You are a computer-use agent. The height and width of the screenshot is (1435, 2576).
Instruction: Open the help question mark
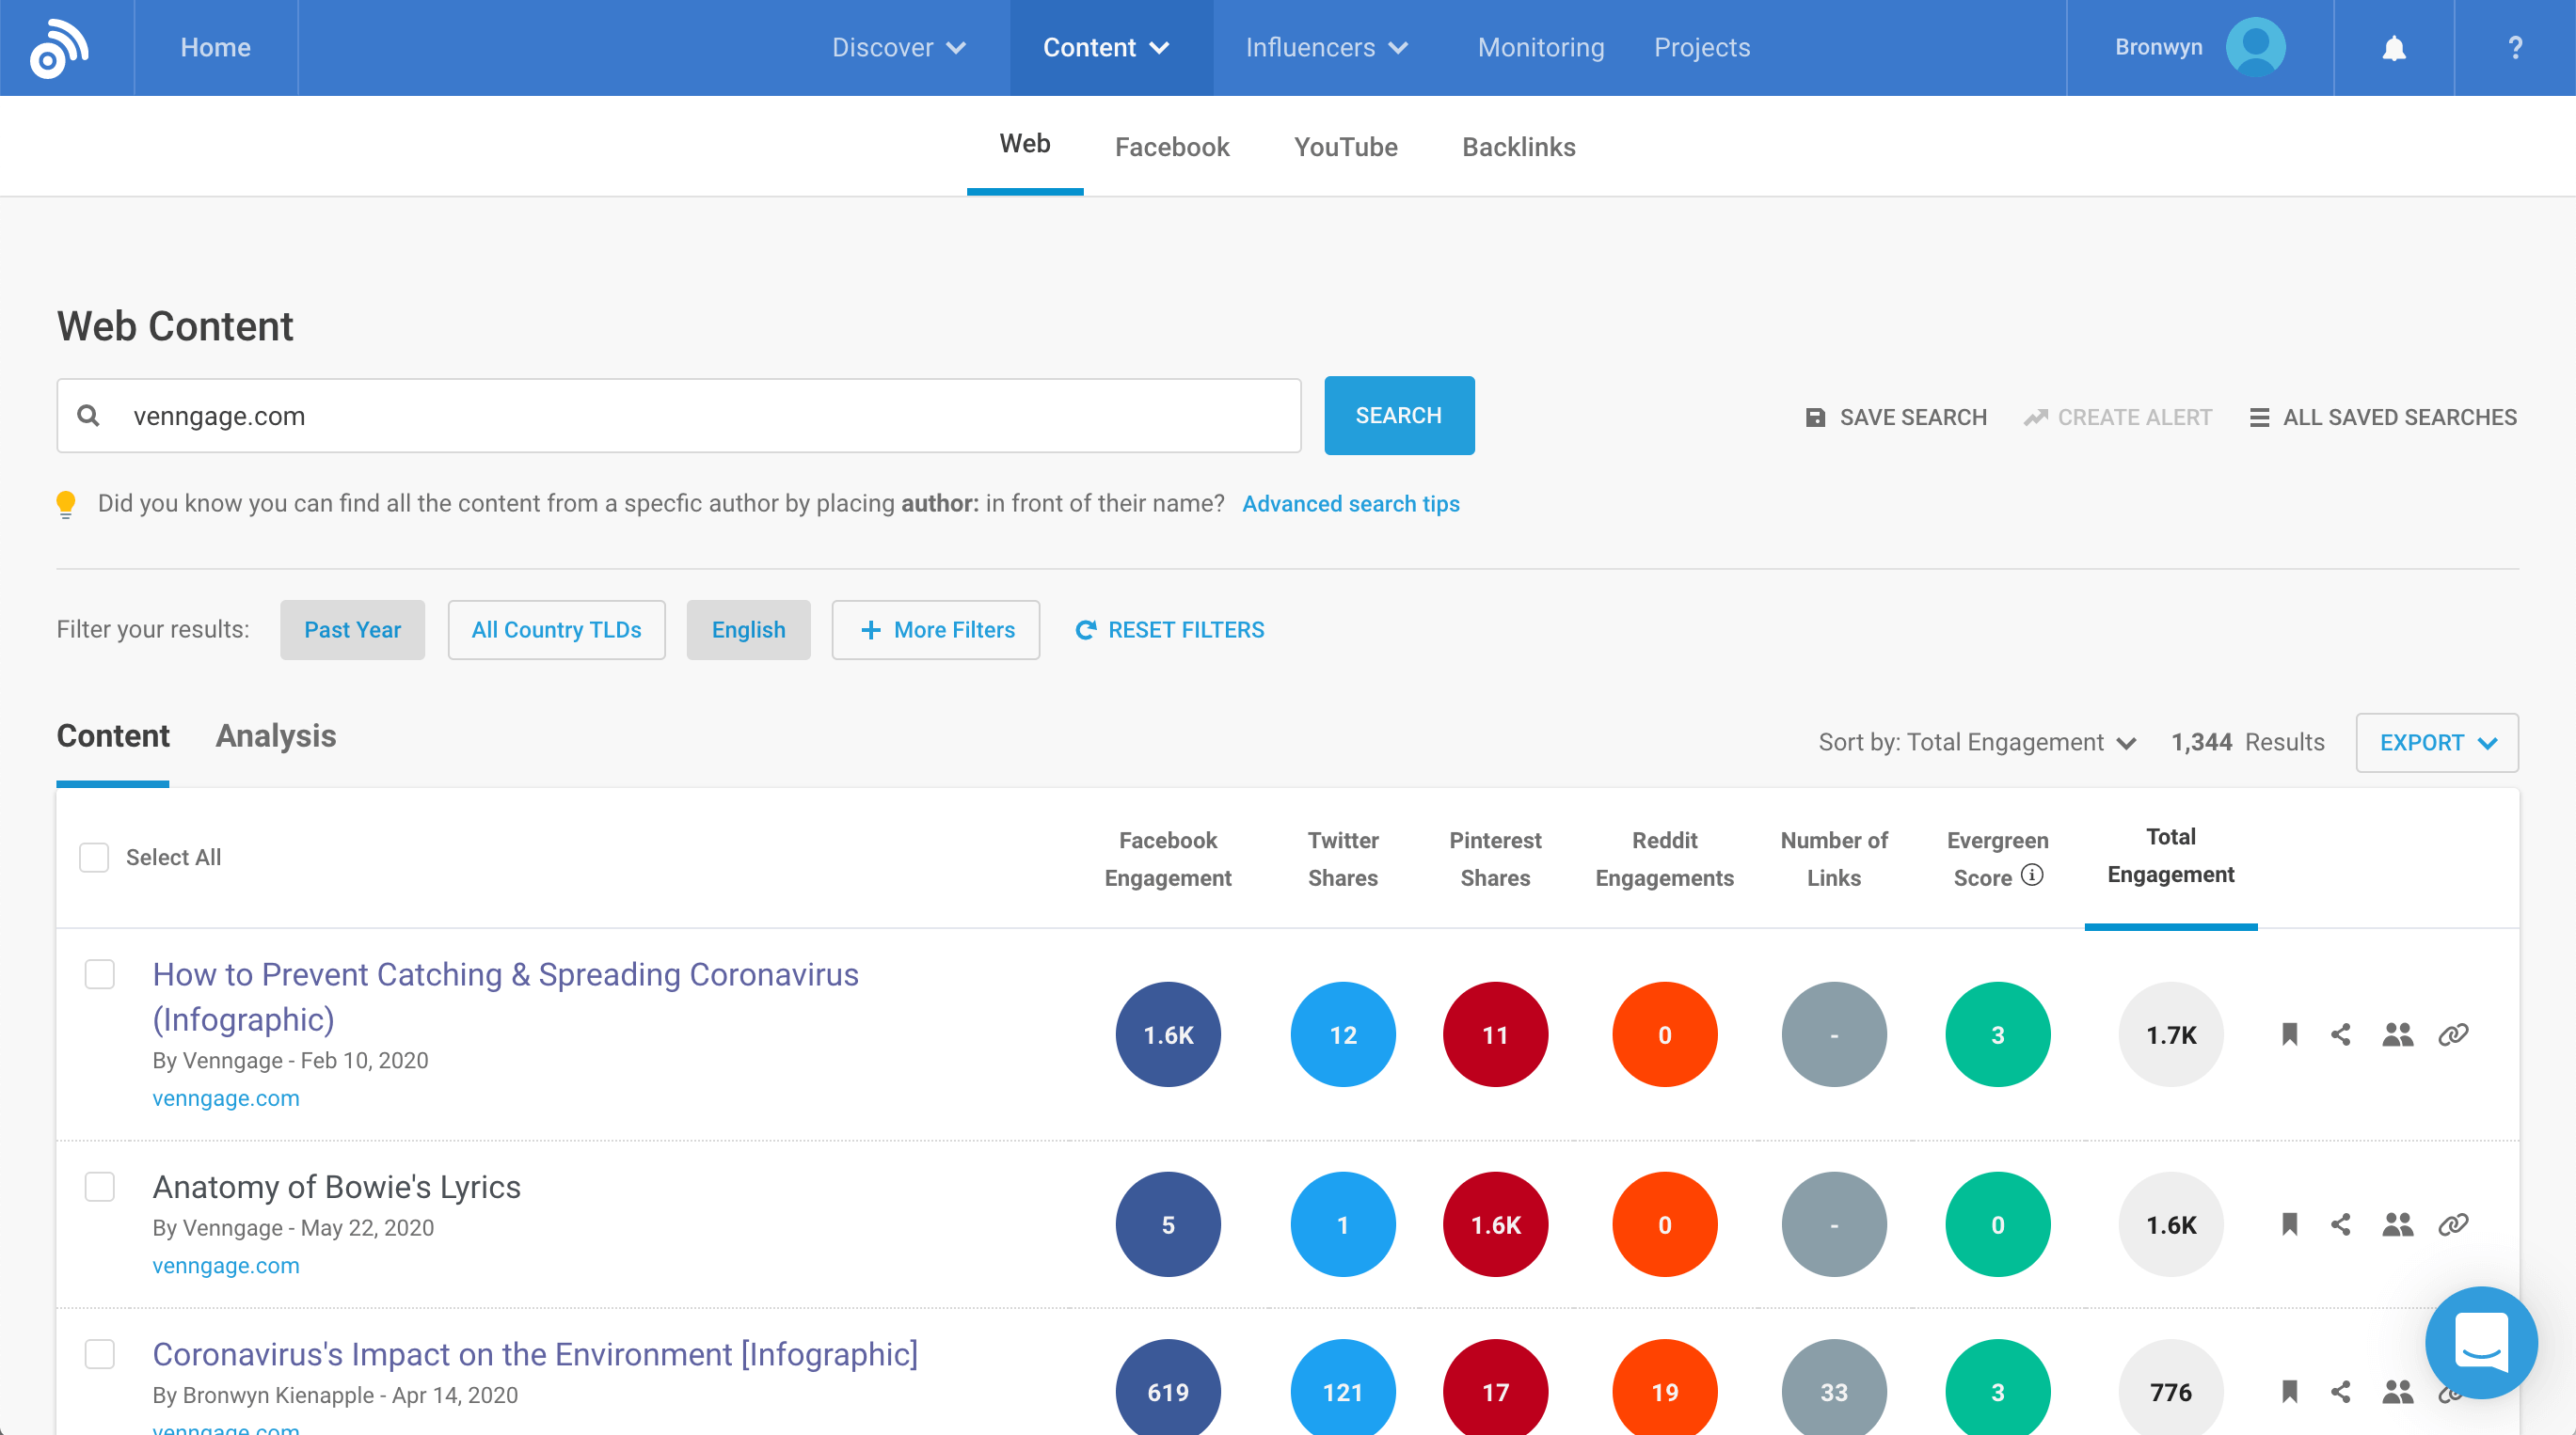[2515, 48]
